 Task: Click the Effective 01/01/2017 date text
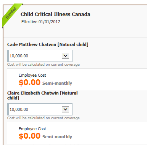coord(41,22)
